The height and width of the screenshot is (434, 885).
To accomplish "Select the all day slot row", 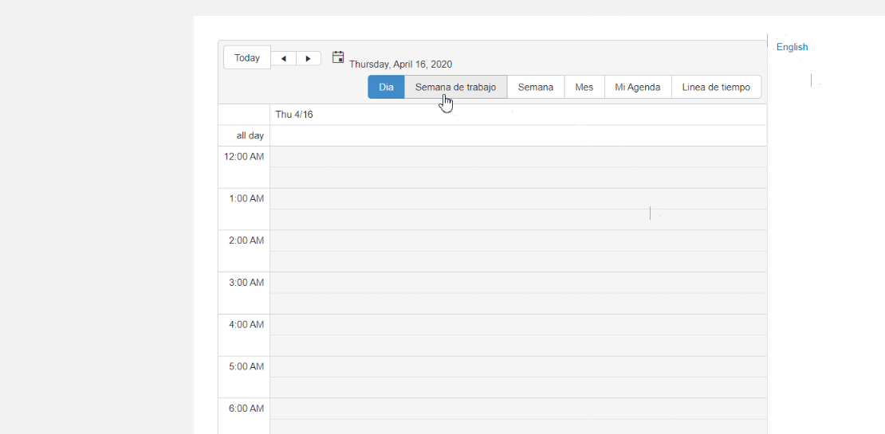I will (518, 136).
